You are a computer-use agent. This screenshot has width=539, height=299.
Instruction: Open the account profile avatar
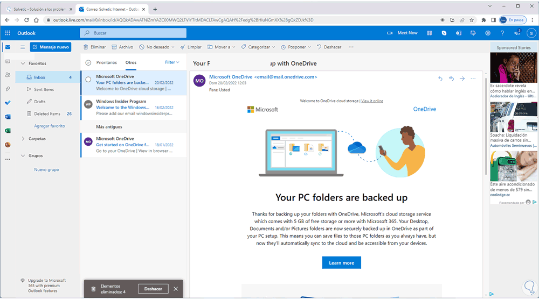pos(531,33)
